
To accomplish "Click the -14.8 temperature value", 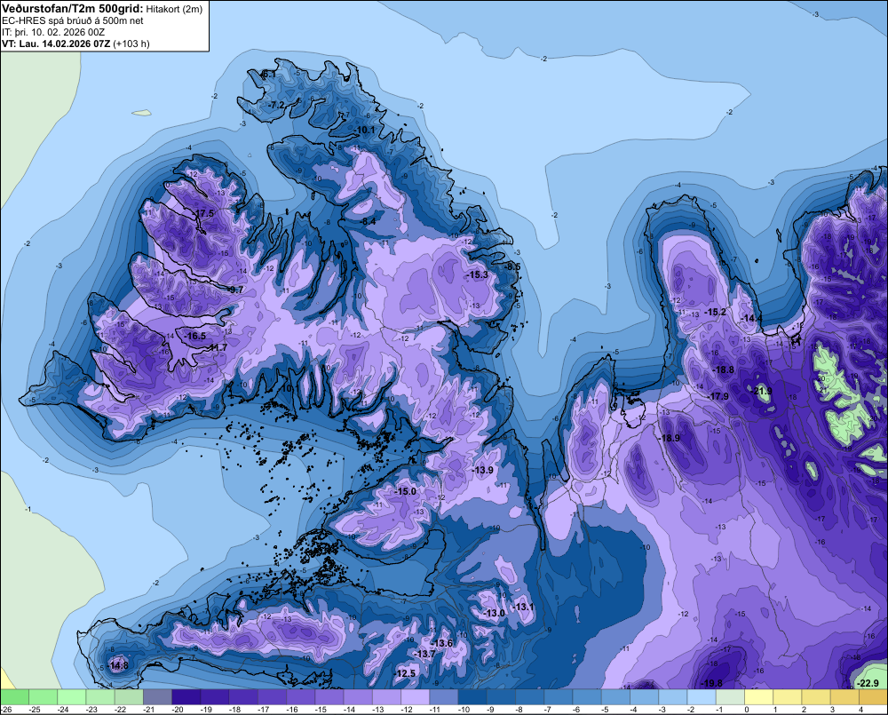I will point(118,666).
